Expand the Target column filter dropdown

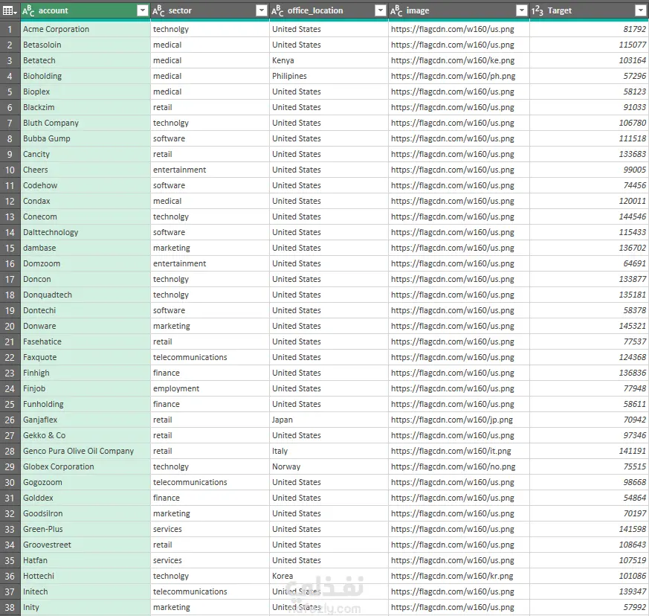[x=640, y=10]
